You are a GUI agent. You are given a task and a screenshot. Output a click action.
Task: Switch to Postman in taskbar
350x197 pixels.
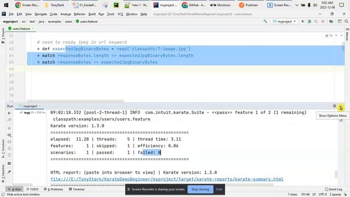[x=248, y=5]
